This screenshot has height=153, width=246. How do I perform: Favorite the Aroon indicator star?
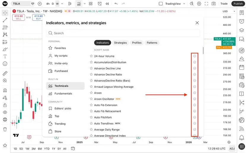[x=91, y=93]
